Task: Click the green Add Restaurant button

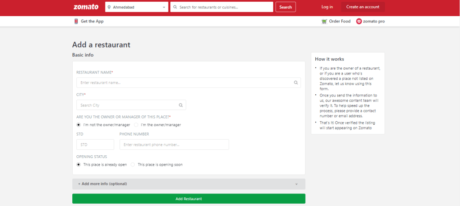Action: (x=189, y=199)
